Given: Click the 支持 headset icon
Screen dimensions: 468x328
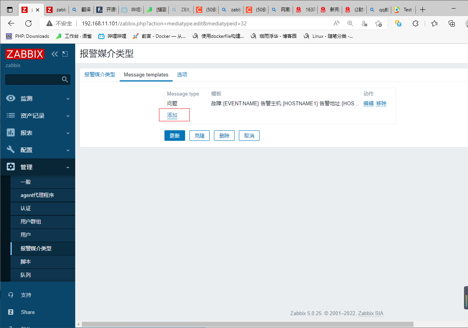Looking at the screenshot, I should click(11, 295).
